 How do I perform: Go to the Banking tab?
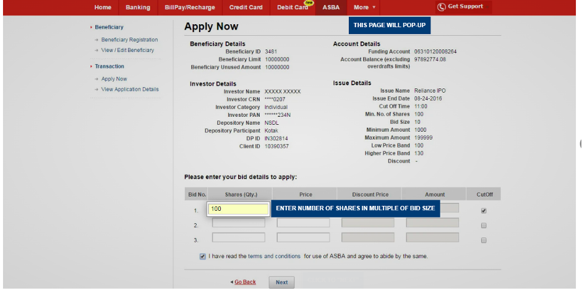(x=137, y=7)
